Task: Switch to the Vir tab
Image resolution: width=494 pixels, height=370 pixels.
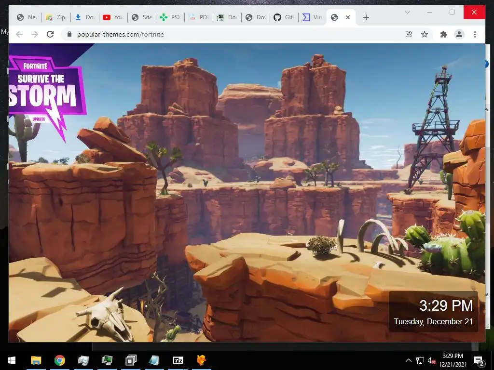Action: coord(313,17)
